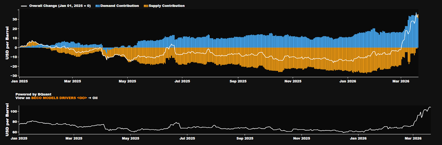Click the 0 baseline tick on upper y-axis
442x145 pixels.
click(16, 48)
